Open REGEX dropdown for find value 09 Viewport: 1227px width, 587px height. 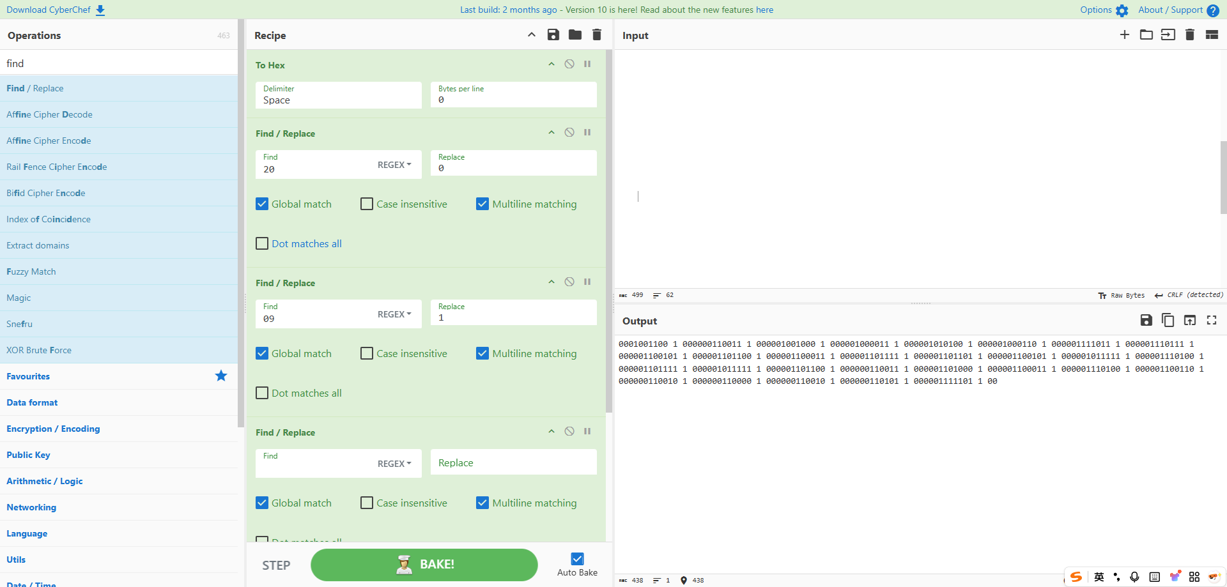pyautogui.click(x=394, y=314)
